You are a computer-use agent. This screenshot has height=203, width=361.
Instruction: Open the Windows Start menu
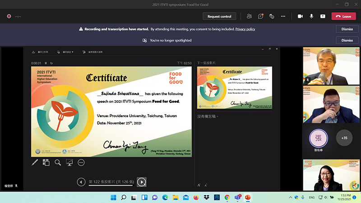[x=114, y=197]
